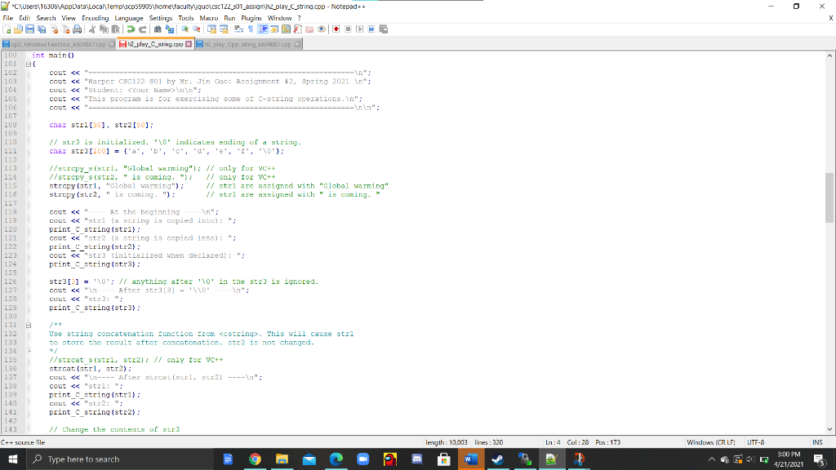Click the Stop Recording macro icon

(x=348, y=29)
